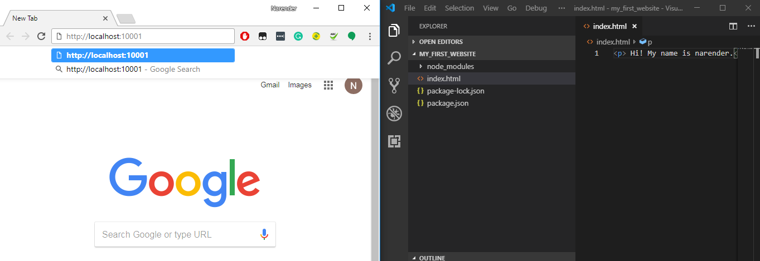Click the yellow plus-circle extension icon
760x261 pixels.
point(316,36)
